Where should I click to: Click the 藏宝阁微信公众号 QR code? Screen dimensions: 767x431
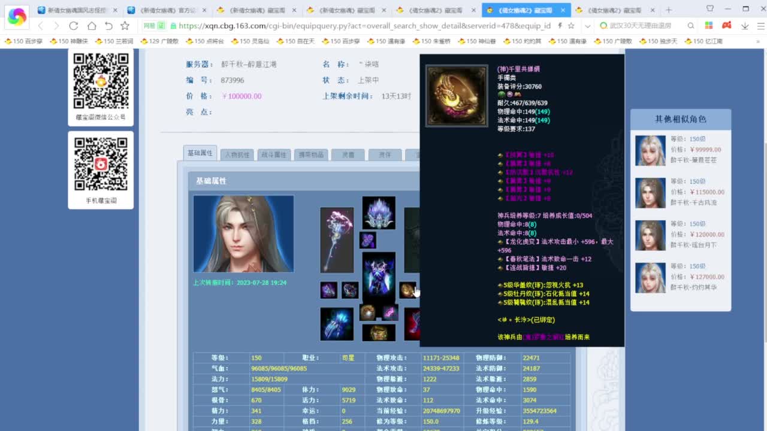tap(101, 81)
